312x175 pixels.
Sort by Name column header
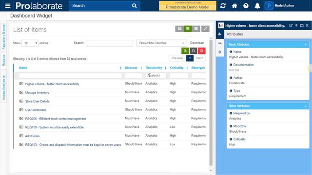pyautogui.click(x=23, y=68)
